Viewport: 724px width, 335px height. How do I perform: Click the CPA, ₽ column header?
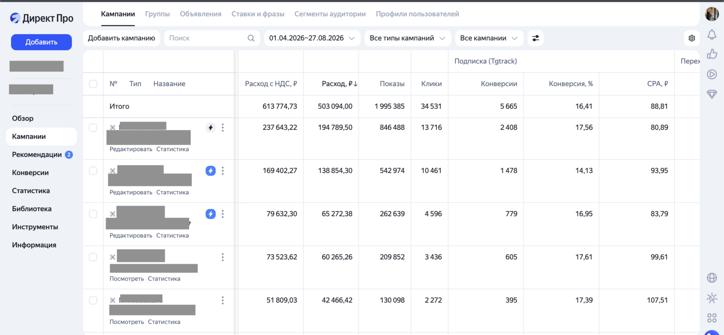pyautogui.click(x=658, y=84)
